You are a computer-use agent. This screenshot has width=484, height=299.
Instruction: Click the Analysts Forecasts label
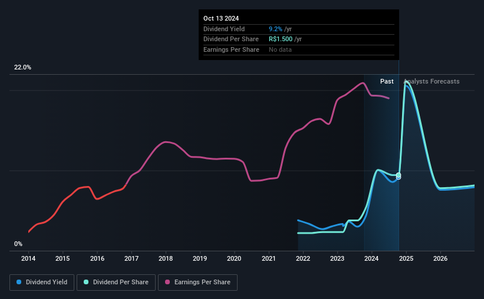(x=432, y=81)
